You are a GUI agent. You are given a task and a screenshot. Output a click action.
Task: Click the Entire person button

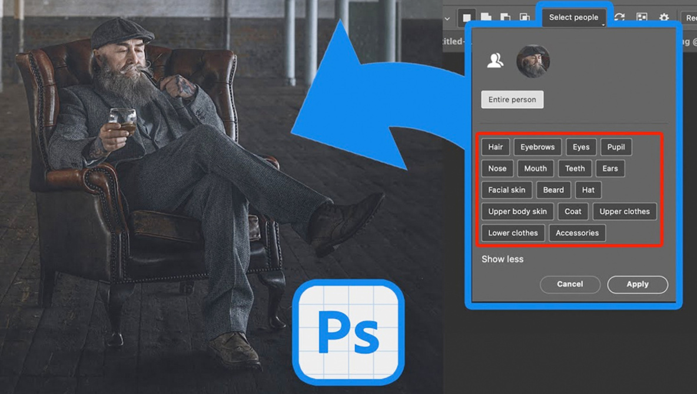tap(512, 99)
